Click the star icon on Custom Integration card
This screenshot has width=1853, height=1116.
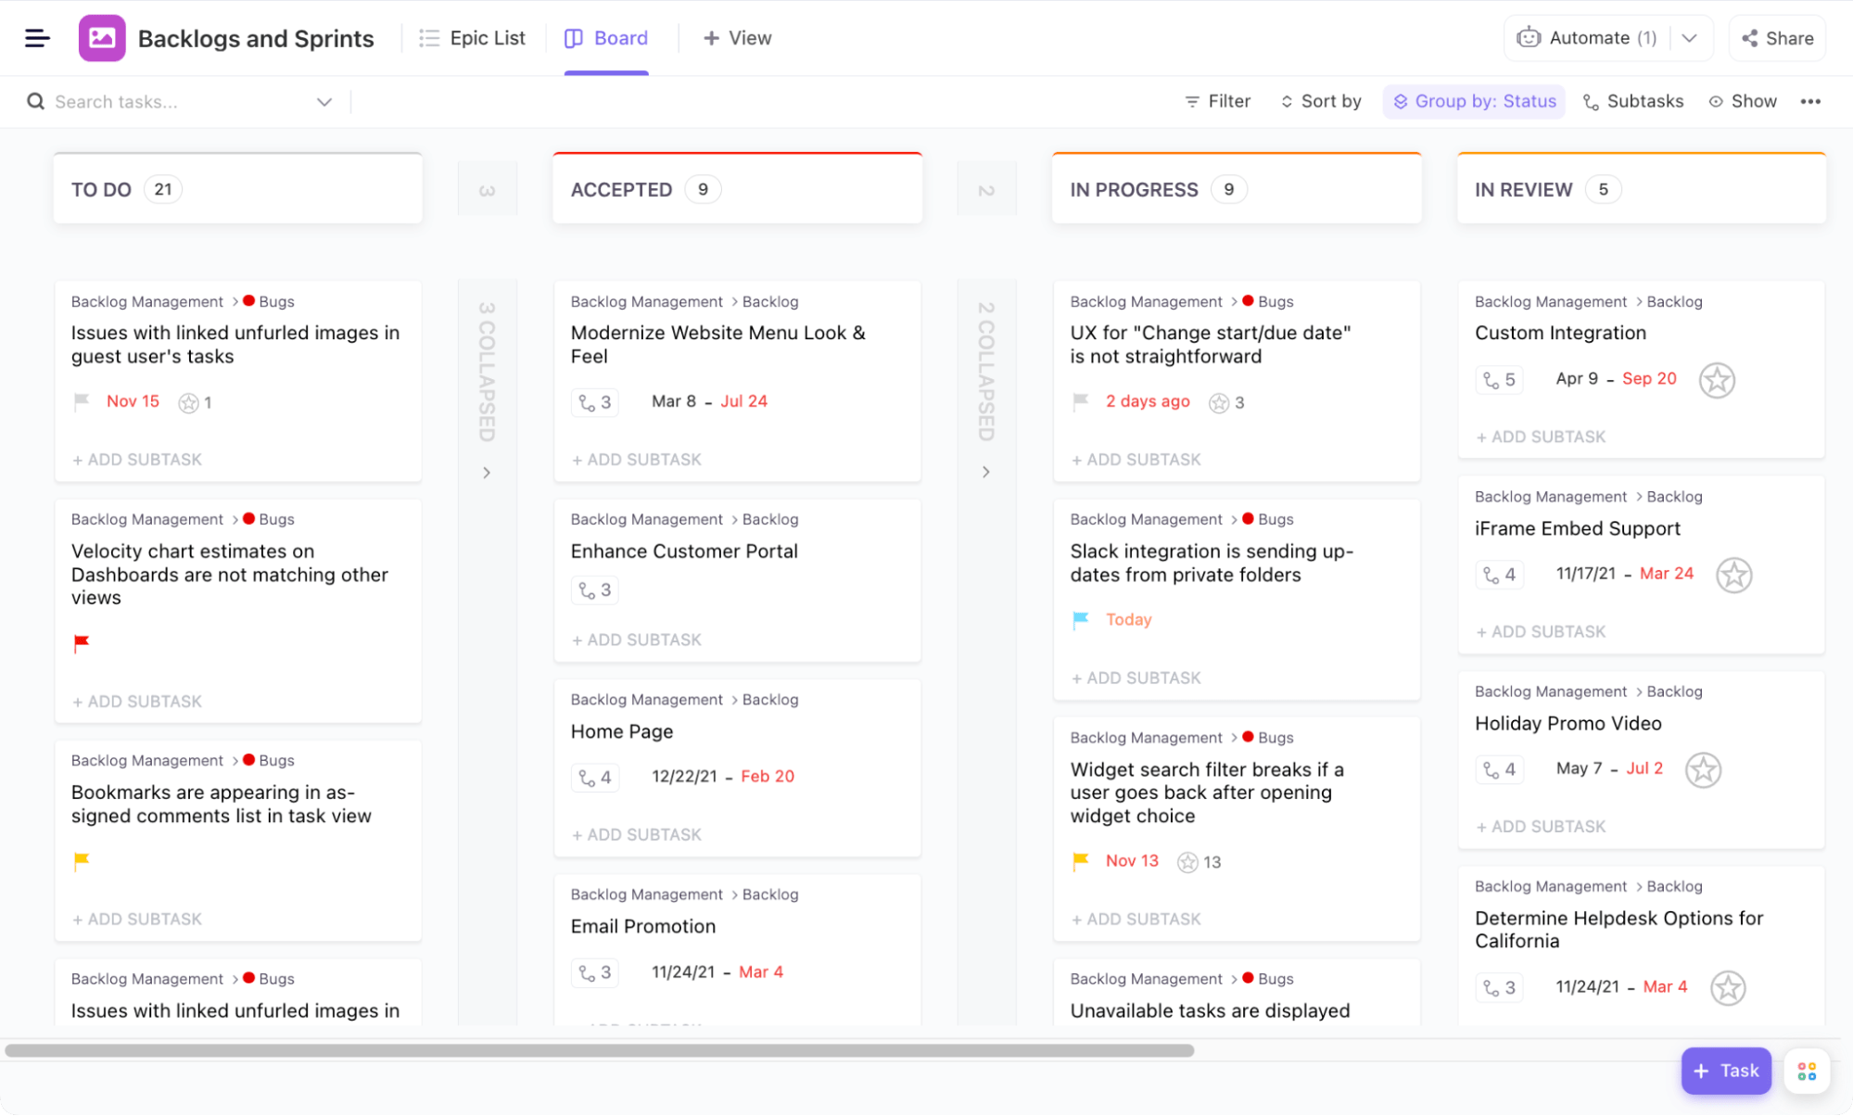1716,380
